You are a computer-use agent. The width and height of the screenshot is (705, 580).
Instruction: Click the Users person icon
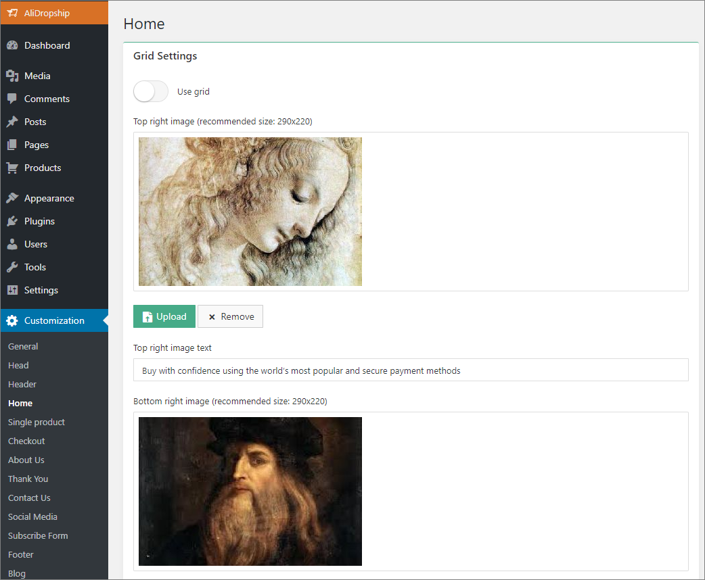click(12, 244)
